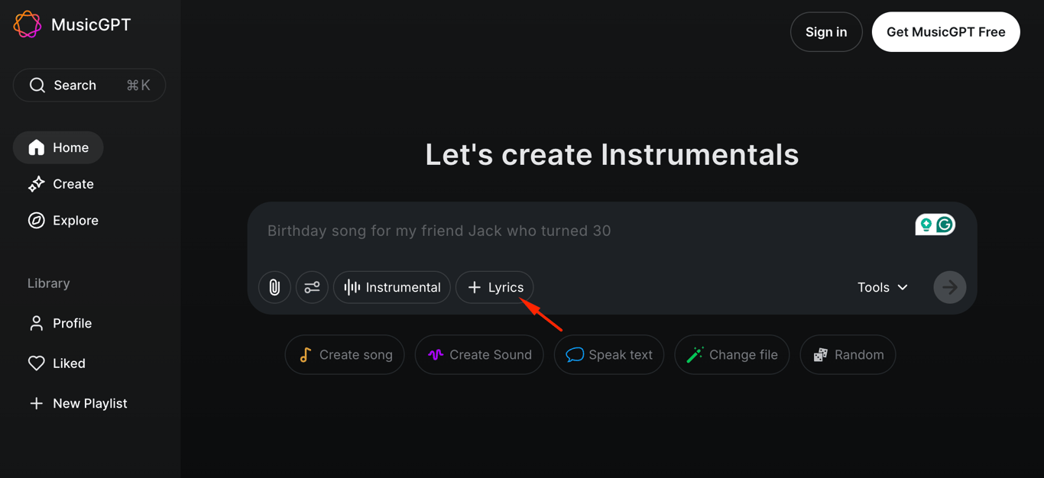Select the Speak text speech bubble icon
Screen dimensions: 1044x478
[x=575, y=354]
